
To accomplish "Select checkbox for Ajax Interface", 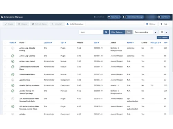I will [5, 80].
